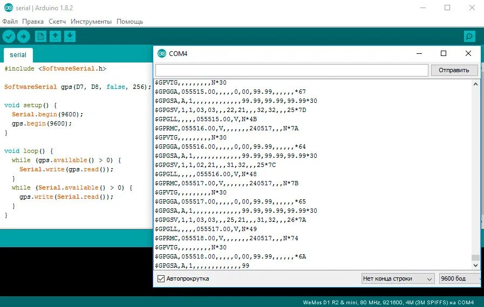Click the serial monitor scrollbar down arrow
This screenshot has width=484, height=307.
tap(476, 265)
